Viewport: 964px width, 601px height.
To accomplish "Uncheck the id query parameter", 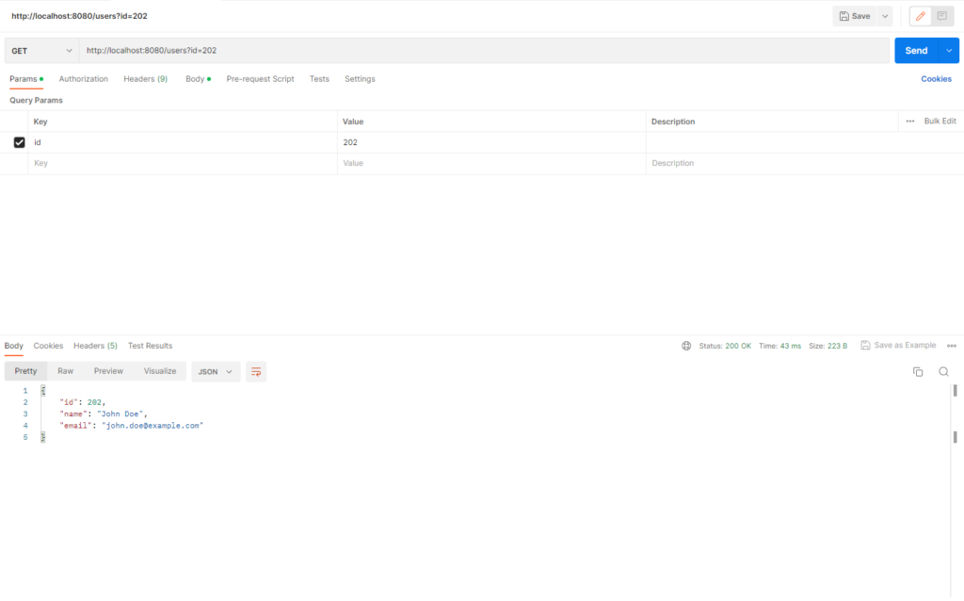I will click(20, 142).
